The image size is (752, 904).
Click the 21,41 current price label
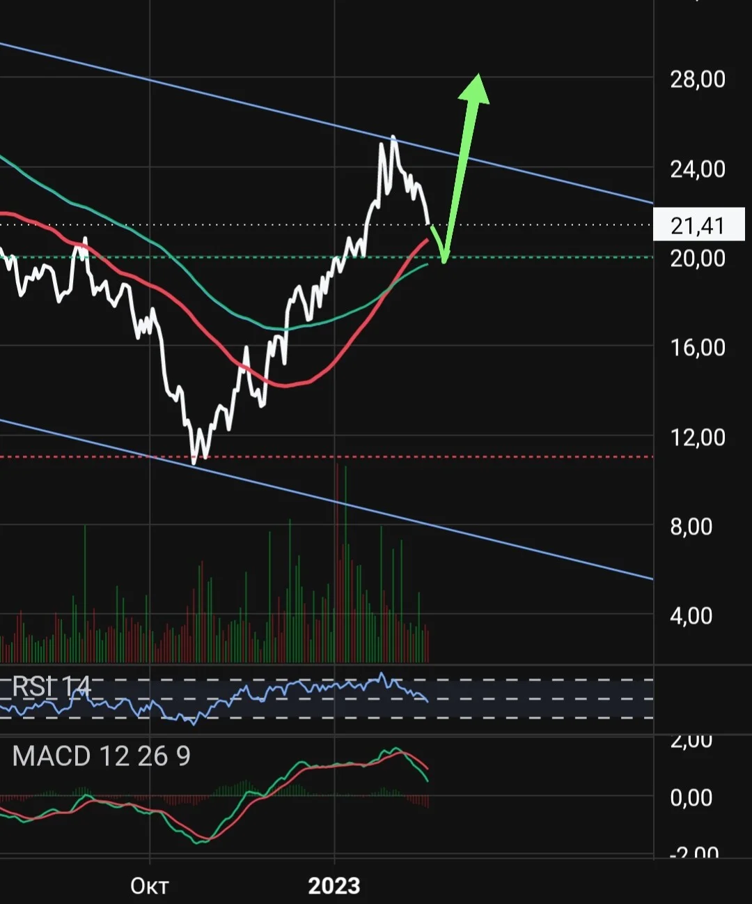[x=699, y=226]
